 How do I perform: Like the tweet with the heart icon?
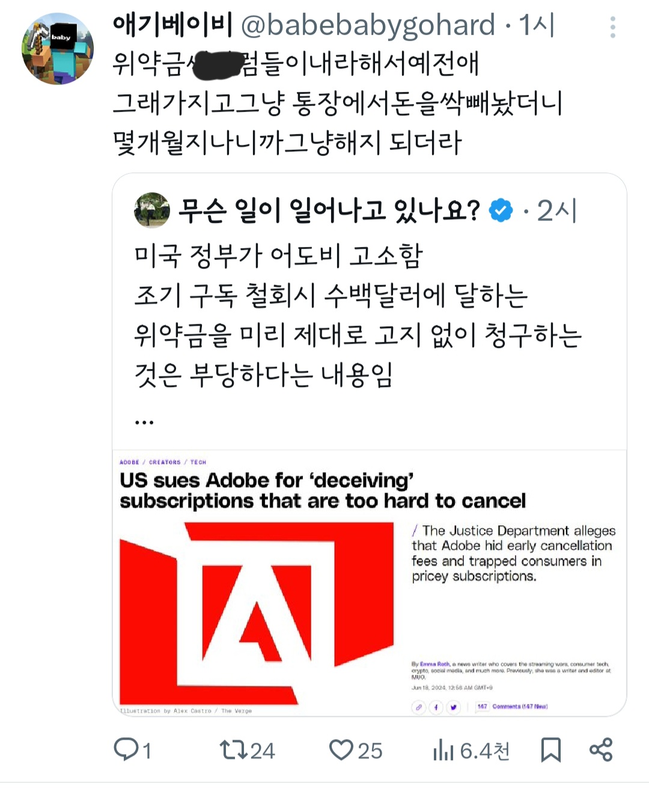point(341,749)
